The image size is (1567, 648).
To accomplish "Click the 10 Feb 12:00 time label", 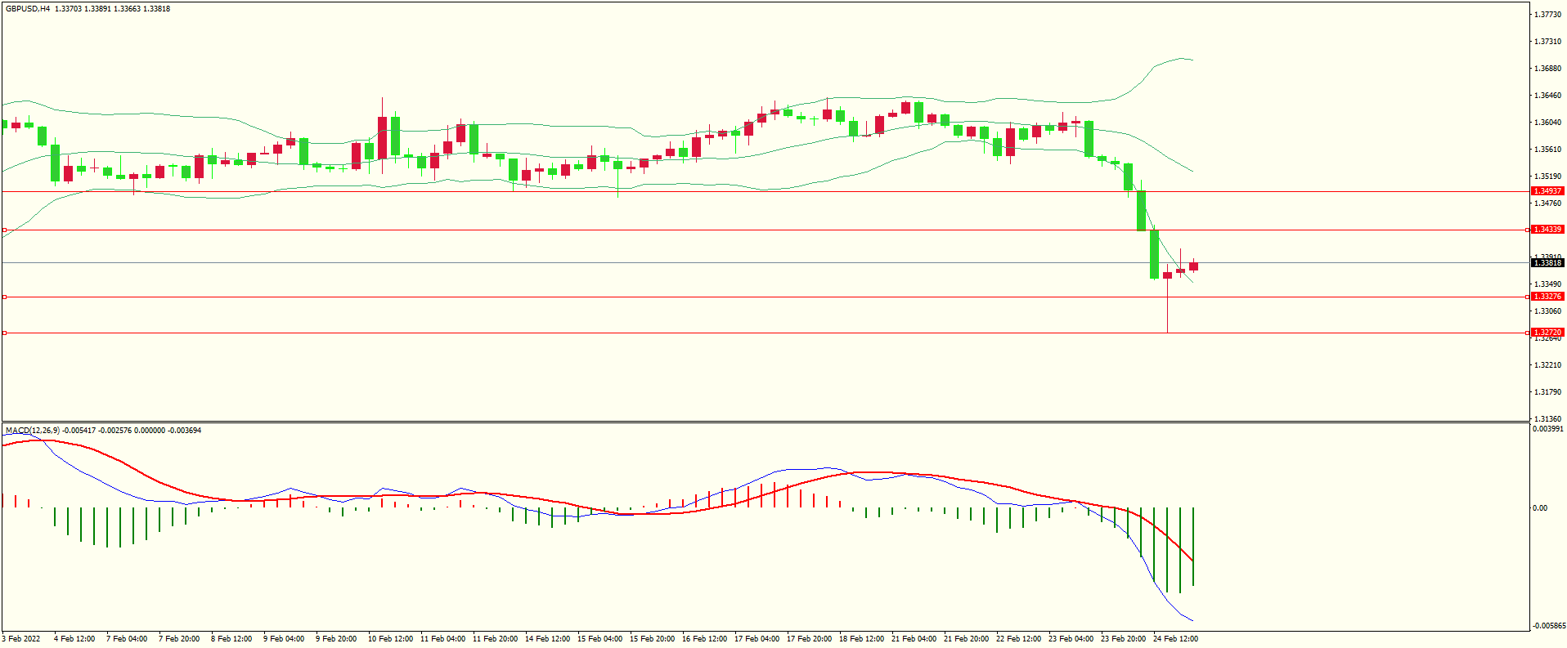I will pos(391,639).
